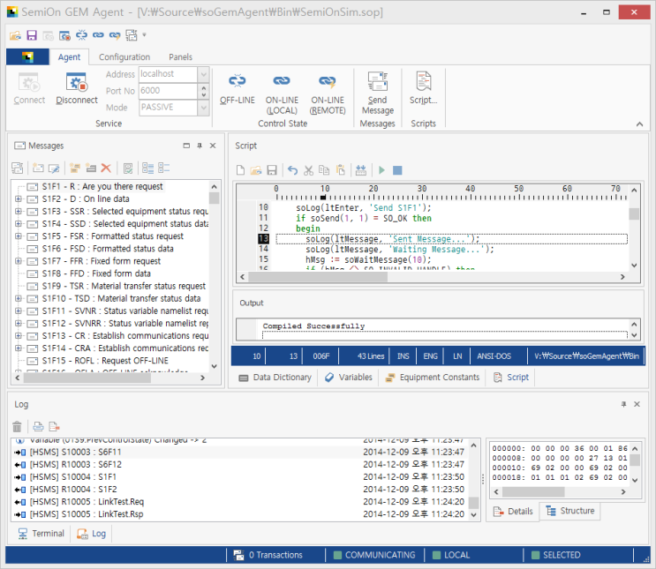Switch to the Data Dictionary tab
The image size is (656, 569).
(275, 378)
